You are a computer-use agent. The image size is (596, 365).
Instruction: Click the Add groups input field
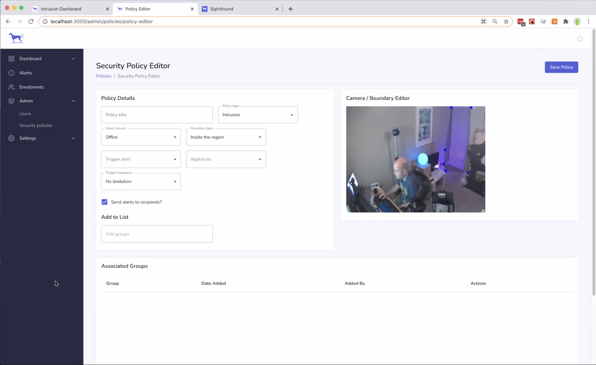pyautogui.click(x=157, y=234)
